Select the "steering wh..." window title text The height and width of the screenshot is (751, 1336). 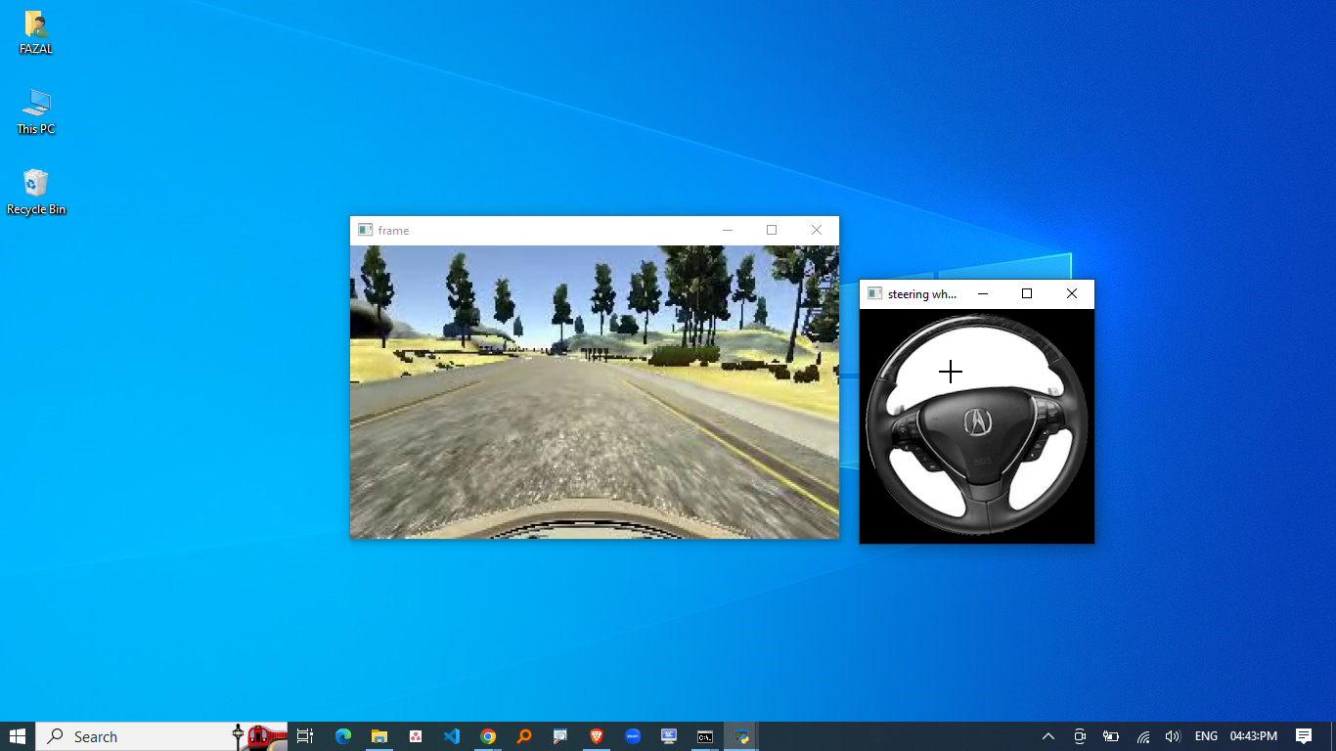922,294
